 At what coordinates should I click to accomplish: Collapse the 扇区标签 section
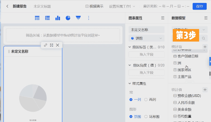pos(130,47)
